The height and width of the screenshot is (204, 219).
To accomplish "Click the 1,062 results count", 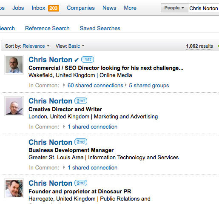I will [x=199, y=46].
